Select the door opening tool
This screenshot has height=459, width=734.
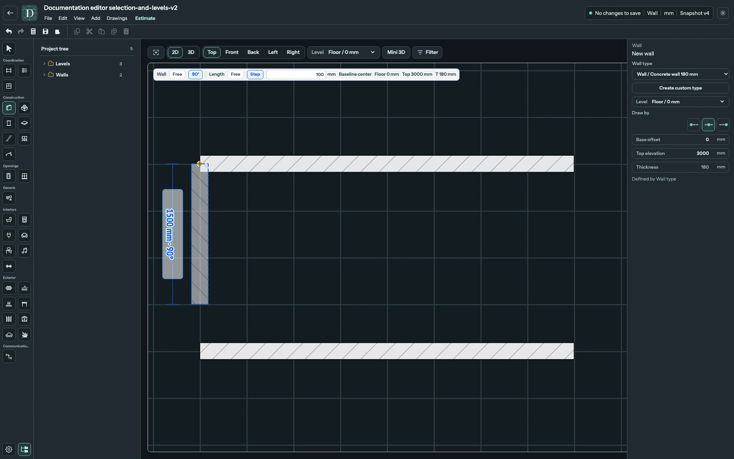(x=9, y=176)
